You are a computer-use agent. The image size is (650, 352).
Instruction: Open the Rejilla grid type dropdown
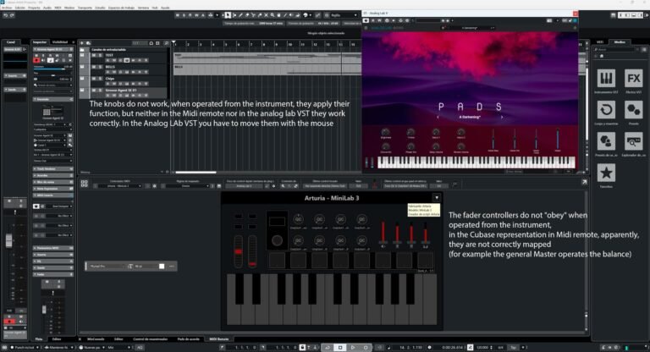[x=344, y=15]
